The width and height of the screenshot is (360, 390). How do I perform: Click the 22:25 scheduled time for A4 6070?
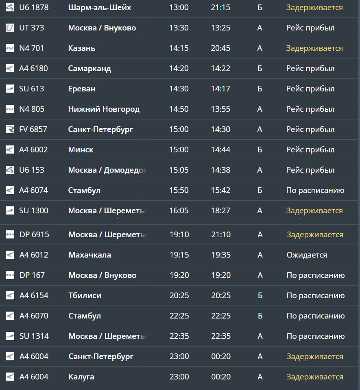(179, 316)
